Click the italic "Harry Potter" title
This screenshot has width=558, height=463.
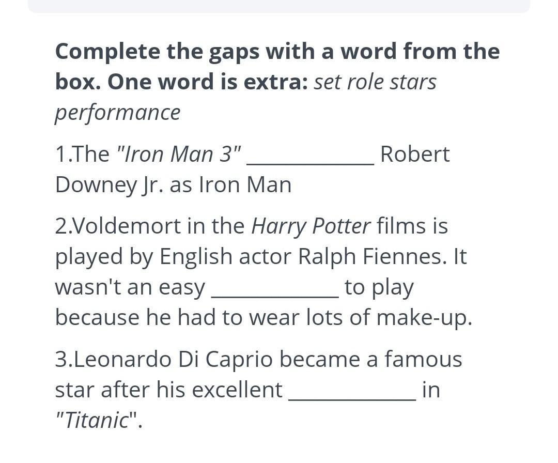coord(311,226)
